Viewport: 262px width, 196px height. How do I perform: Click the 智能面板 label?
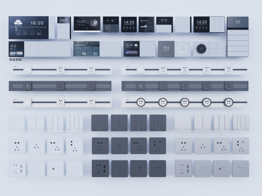[16, 59]
